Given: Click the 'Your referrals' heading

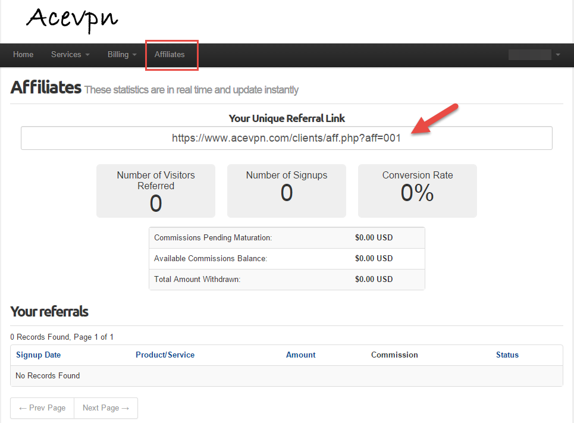Looking at the screenshot, I should 49,312.
